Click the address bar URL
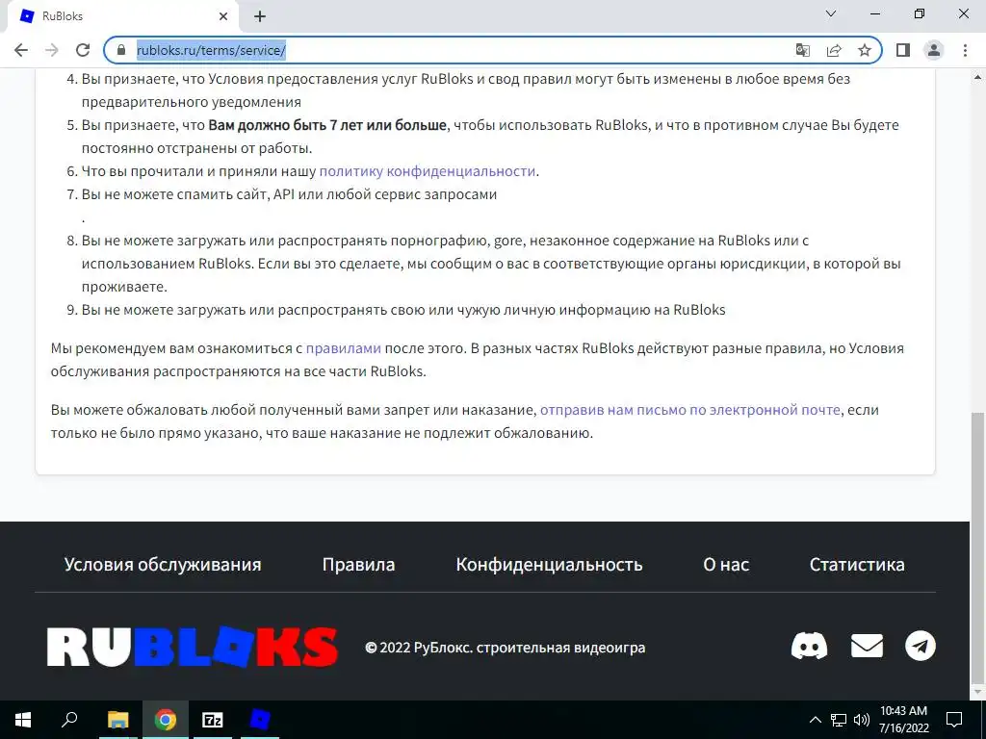This screenshot has width=986, height=739. pyautogui.click(x=211, y=50)
